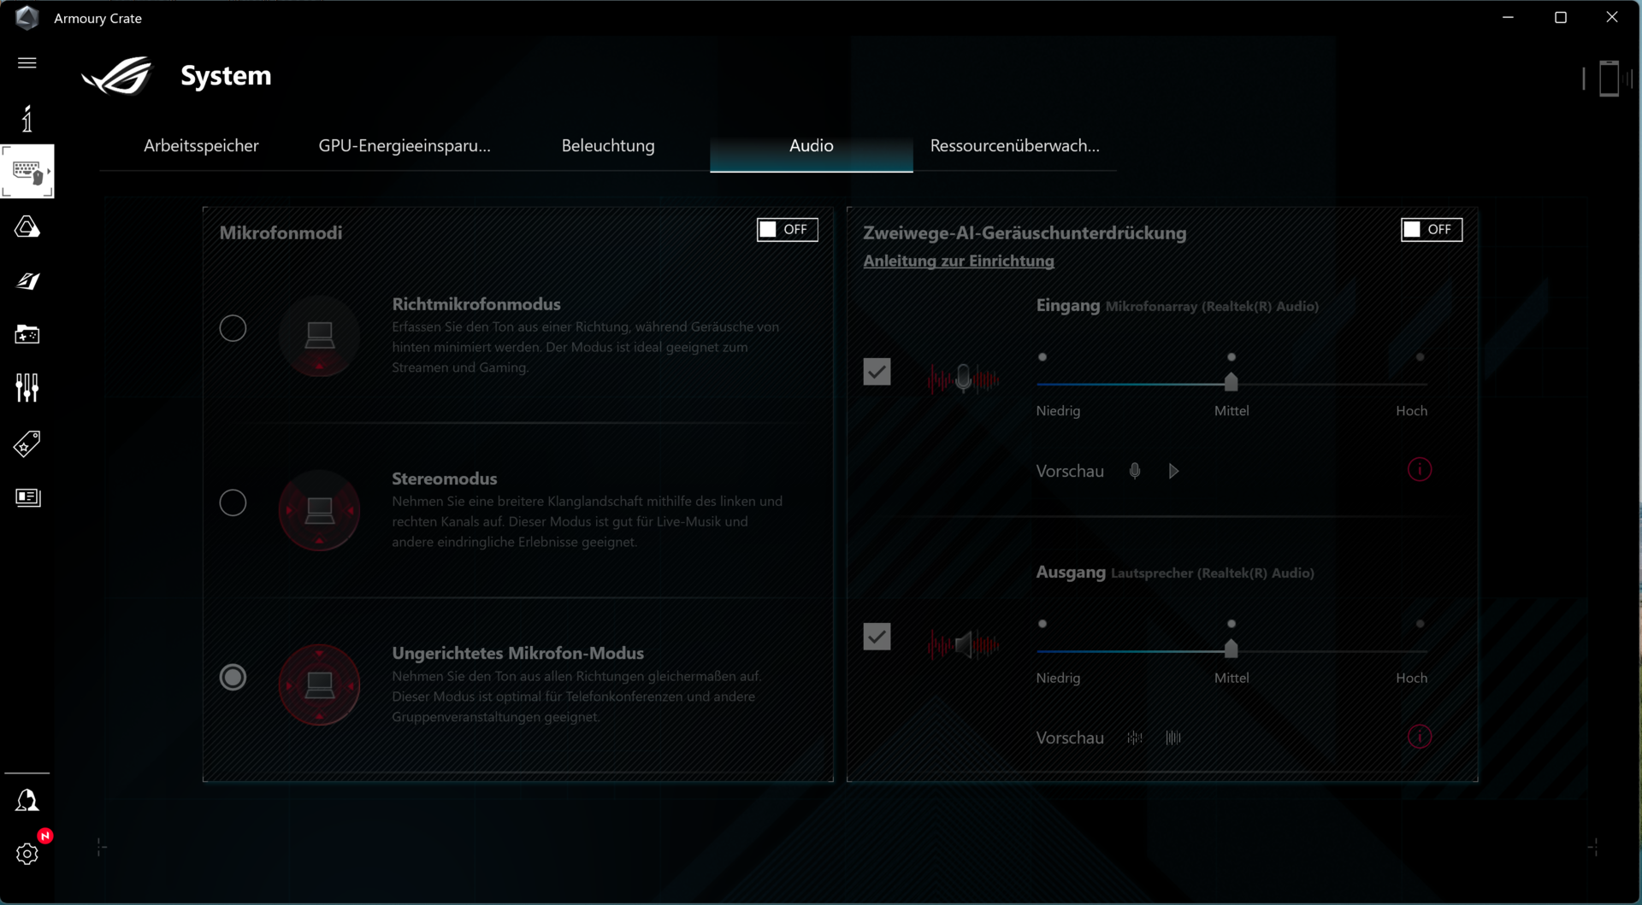Close the Armoury Crate window

pos(1612,17)
